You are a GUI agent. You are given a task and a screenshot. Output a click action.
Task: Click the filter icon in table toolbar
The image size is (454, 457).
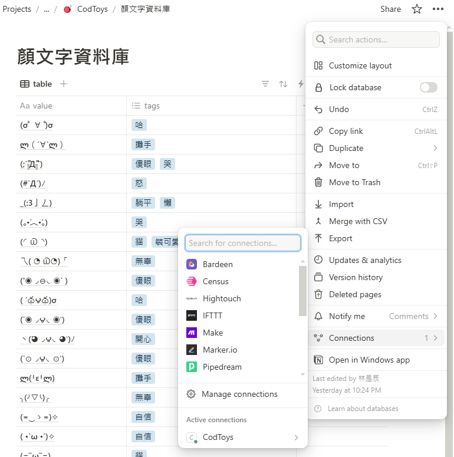coord(265,84)
